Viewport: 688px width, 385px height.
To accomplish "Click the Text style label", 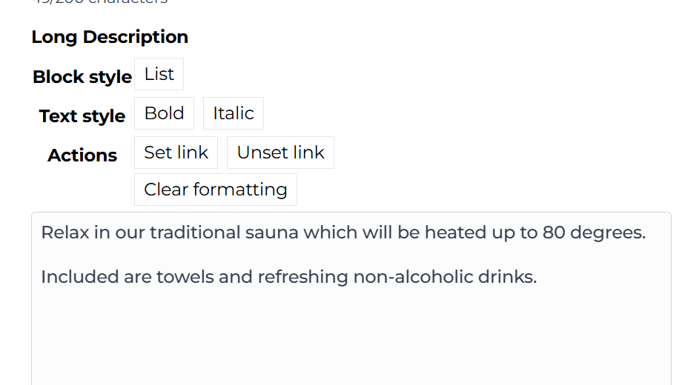I will tap(82, 116).
